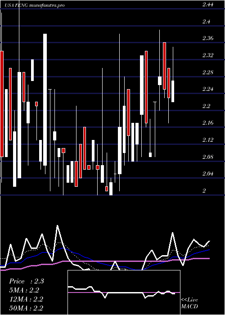Viewport: 225px width, 315px height.
Task: Click the MACD inset chart panel
Action: pyautogui.click(x=124, y=292)
